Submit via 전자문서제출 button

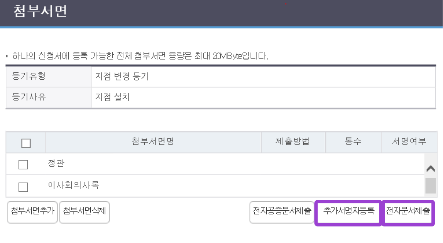pos(408,213)
